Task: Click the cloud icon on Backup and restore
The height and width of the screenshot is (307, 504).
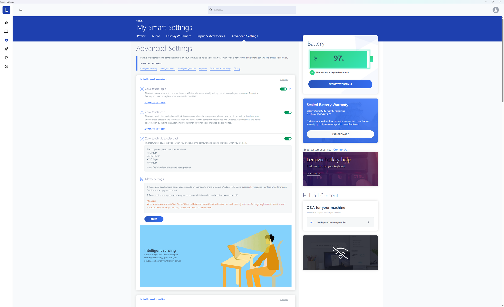Action: click(312, 222)
